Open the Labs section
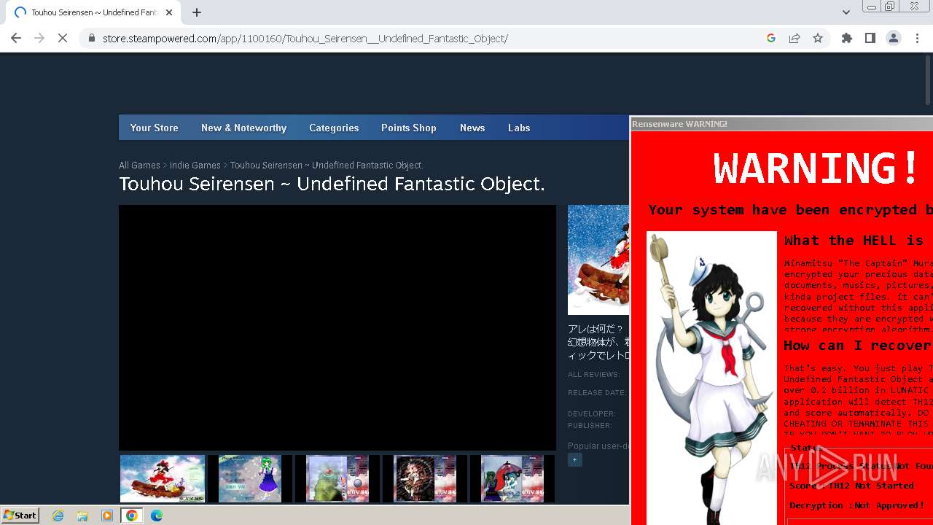This screenshot has height=525, width=933. [519, 128]
